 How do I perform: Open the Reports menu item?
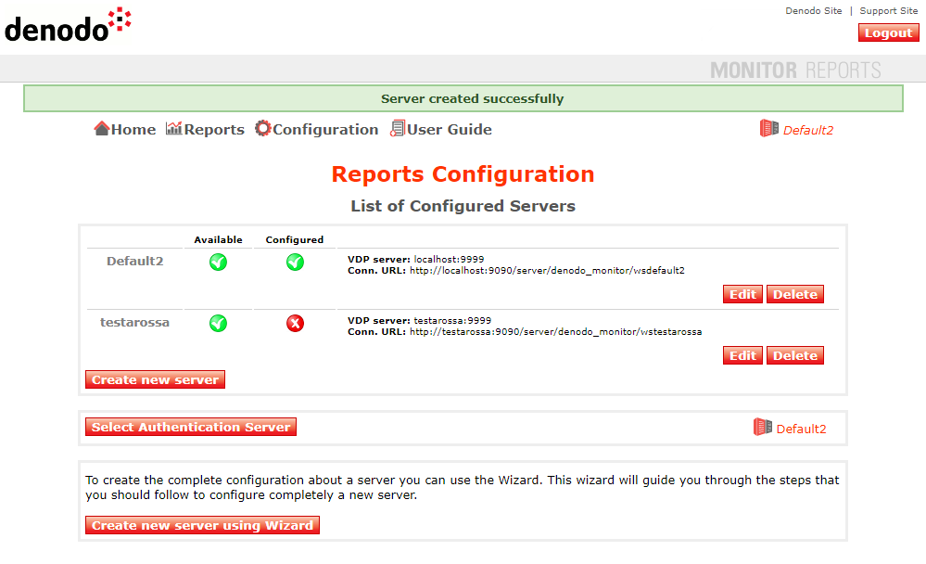coord(214,130)
